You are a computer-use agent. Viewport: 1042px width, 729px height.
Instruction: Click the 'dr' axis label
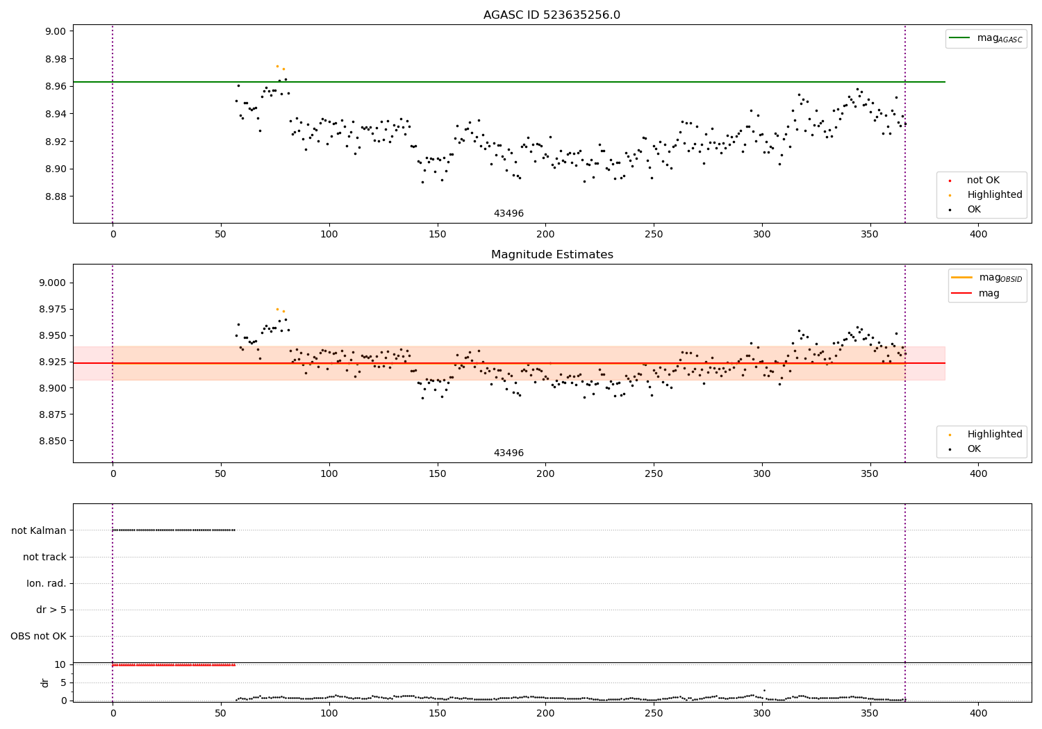coord(45,682)
